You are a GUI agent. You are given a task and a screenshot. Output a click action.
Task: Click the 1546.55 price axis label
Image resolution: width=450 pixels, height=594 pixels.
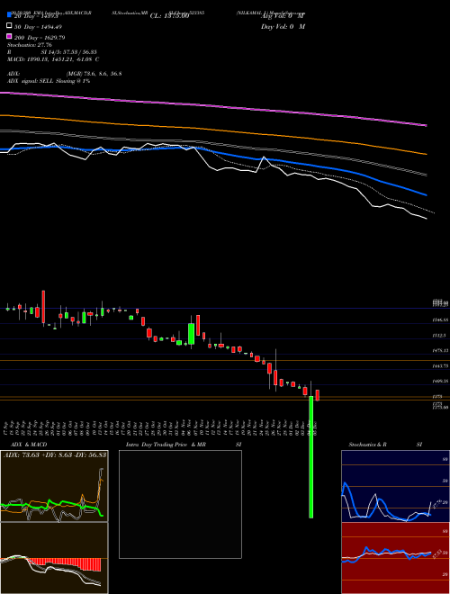point(441,320)
